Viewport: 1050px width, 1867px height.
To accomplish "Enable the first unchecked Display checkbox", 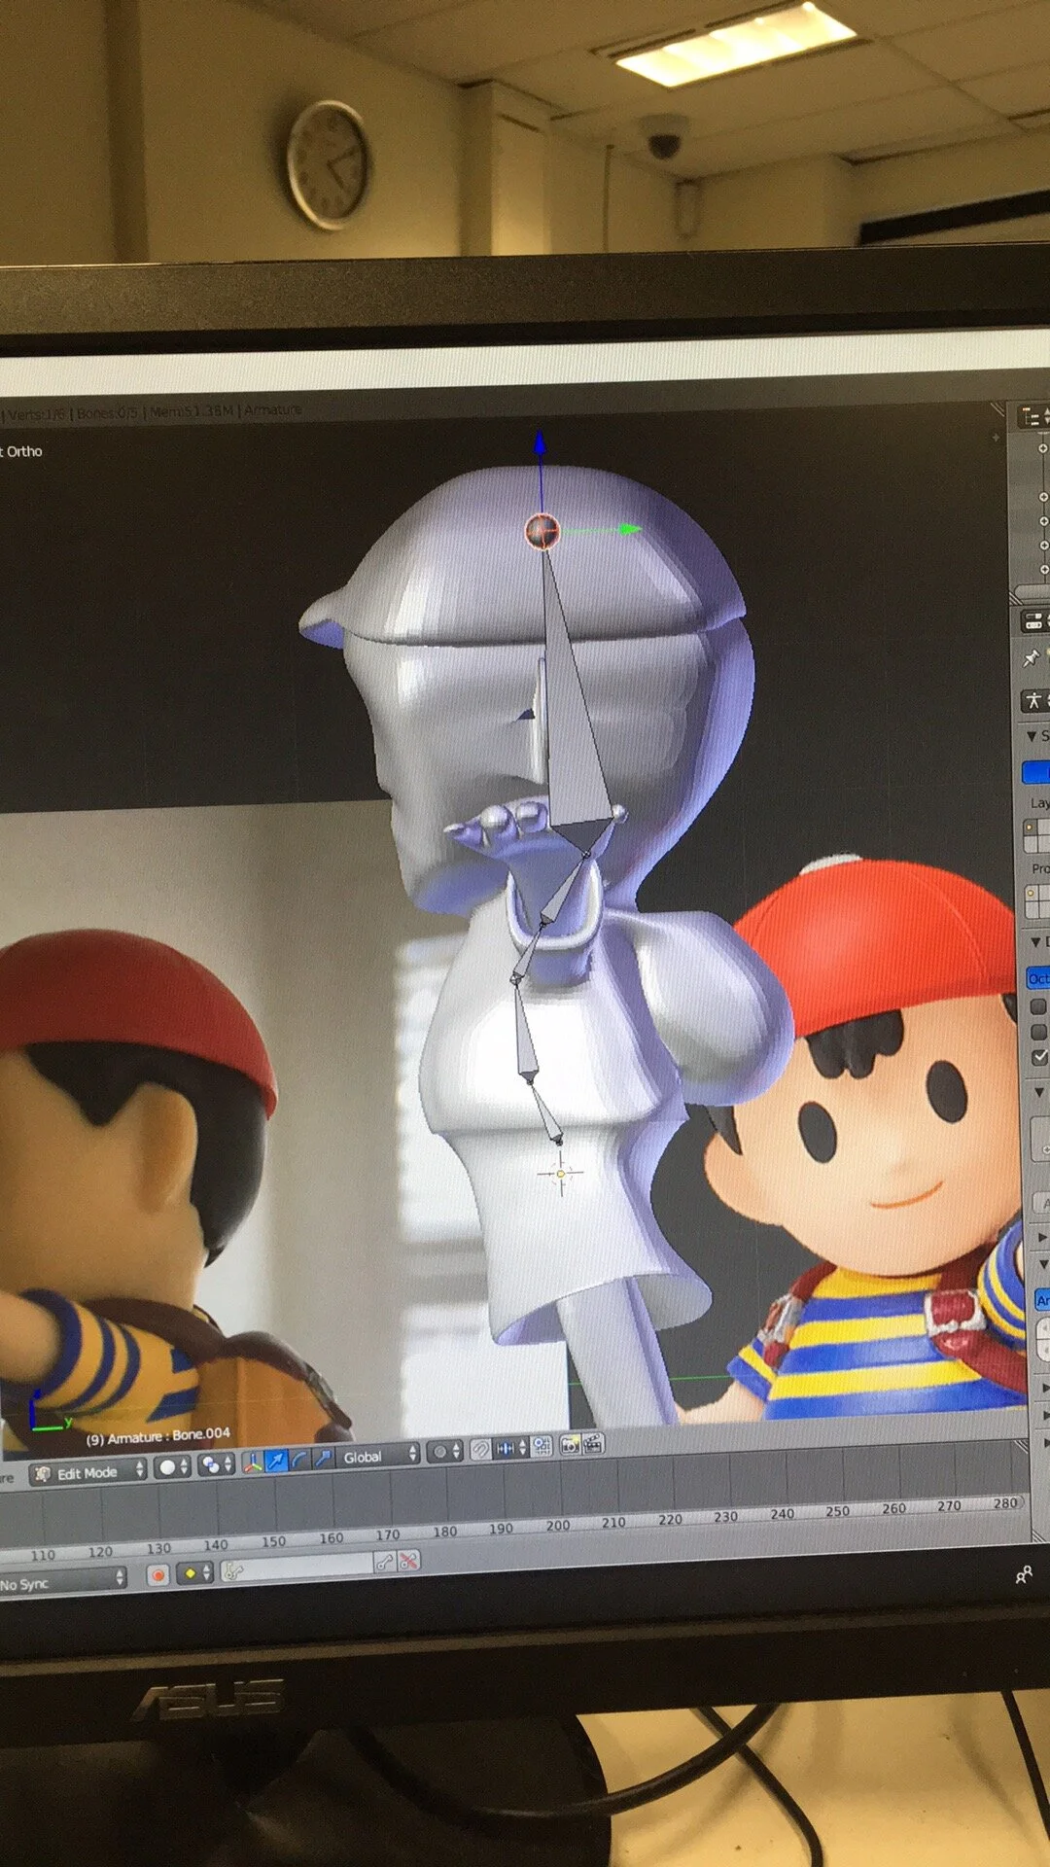I will (1038, 1006).
